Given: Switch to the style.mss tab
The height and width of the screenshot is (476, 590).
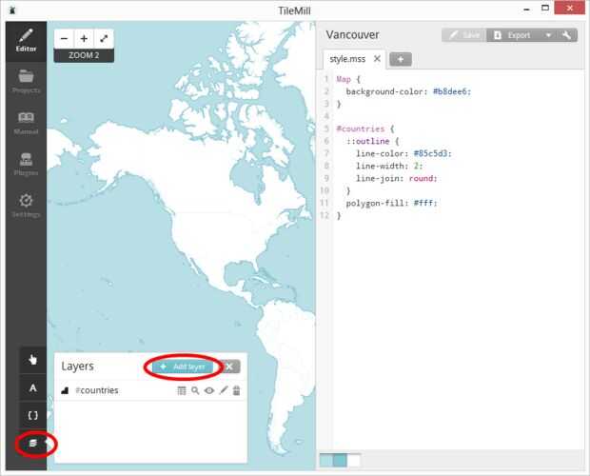Looking at the screenshot, I should (x=347, y=59).
